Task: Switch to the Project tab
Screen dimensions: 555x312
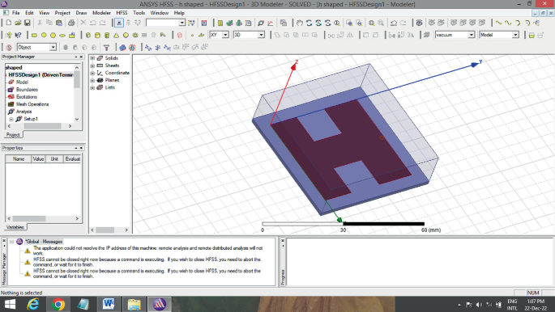Action: 13,135
